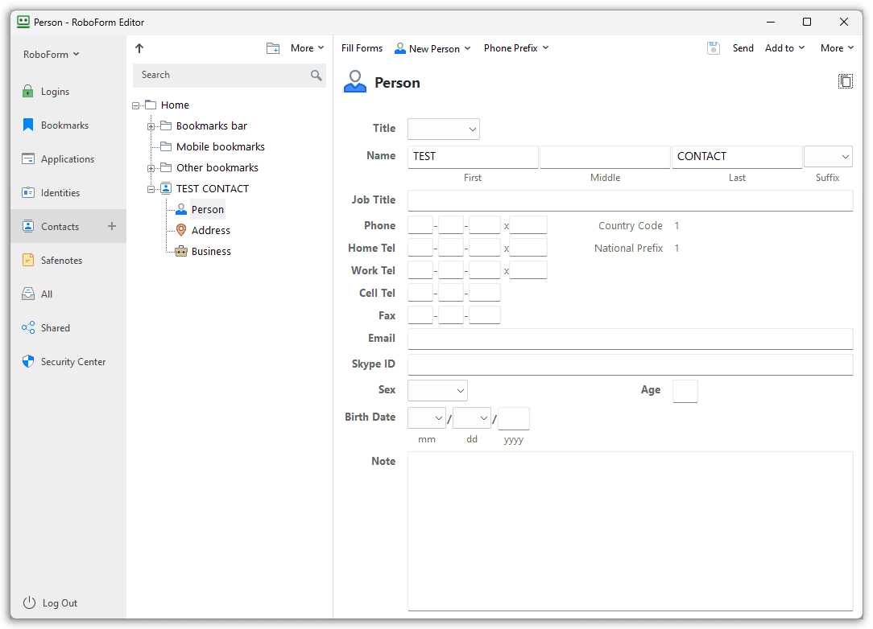Expand the Other bookmarks node
The width and height of the screenshot is (873, 629).
click(x=151, y=168)
